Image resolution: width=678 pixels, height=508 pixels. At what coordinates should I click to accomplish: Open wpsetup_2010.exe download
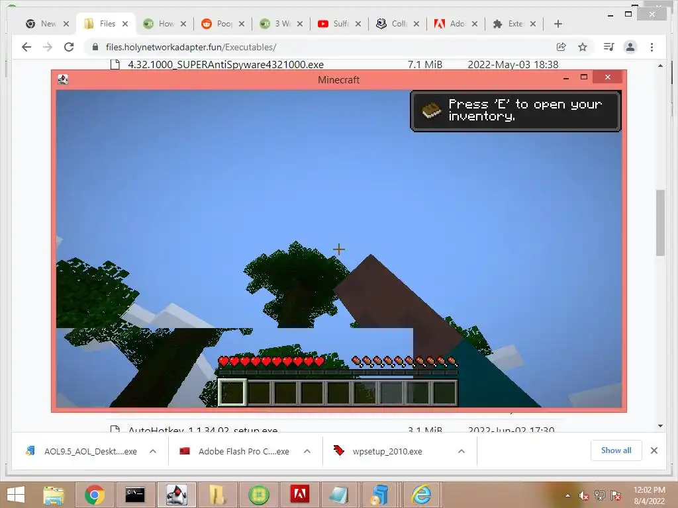tap(378, 451)
